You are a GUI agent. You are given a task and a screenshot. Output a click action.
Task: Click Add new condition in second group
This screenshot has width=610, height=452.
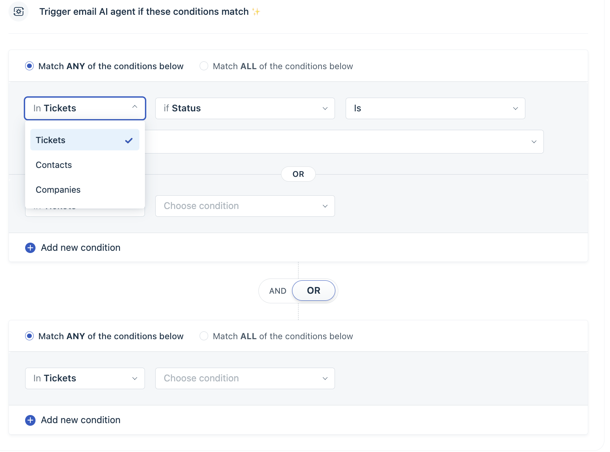[81, 420]
